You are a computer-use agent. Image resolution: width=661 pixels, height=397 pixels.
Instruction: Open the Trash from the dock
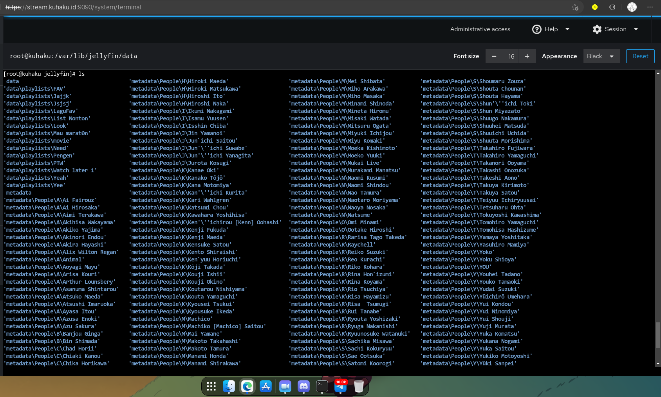[x=359, y=386]
